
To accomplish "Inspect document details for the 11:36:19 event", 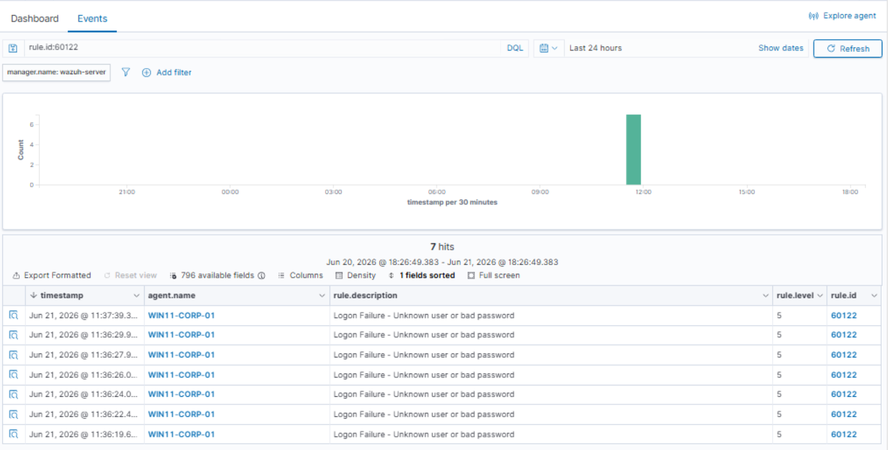I will pos(14,434).
